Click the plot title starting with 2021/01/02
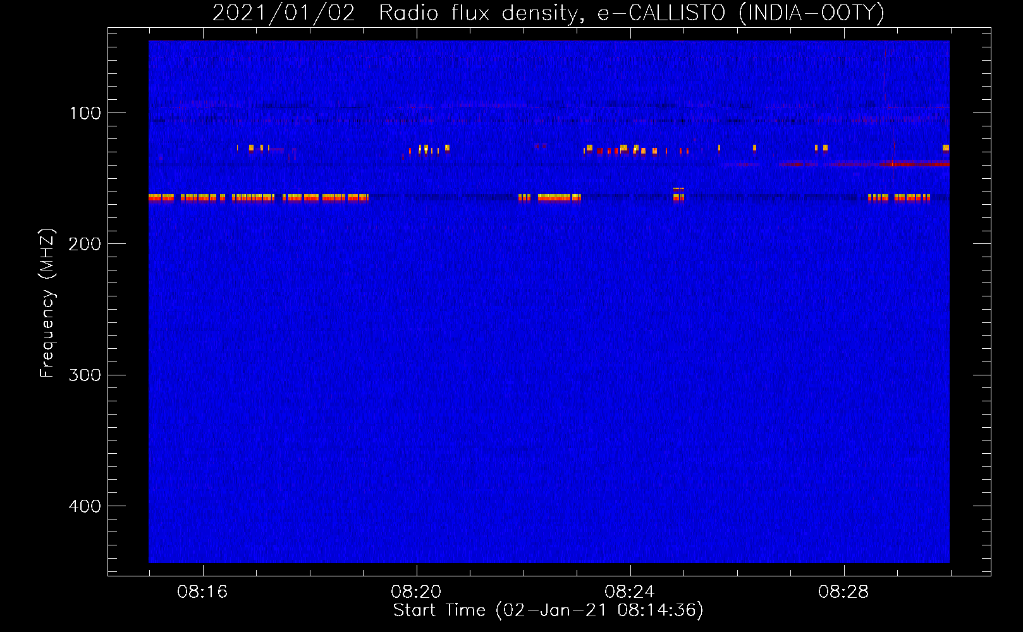Image resolution: width=1023 pixels, height=632 pixels. pyautogui.click(x=548, y=13)
